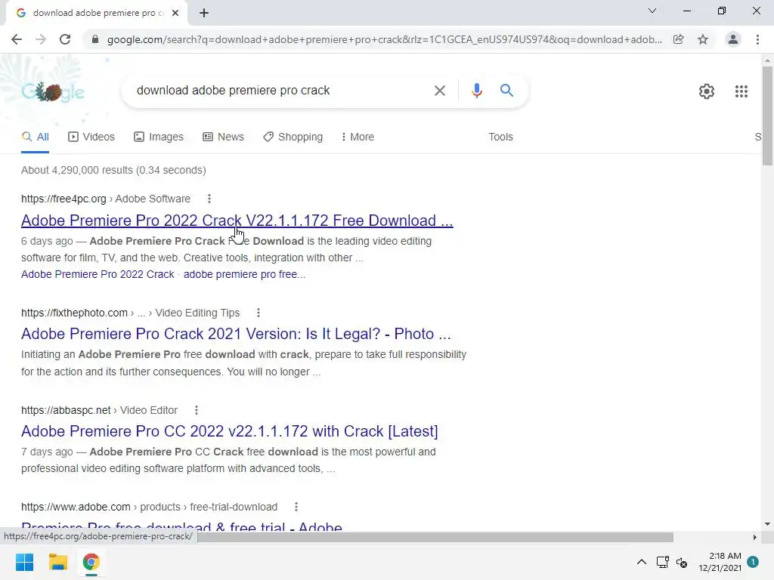This screenshot has height=580, width=774.
Task: Open 'Adobe Premiere Pro Crack 2021 Version' result
Action: coord(236,334)
